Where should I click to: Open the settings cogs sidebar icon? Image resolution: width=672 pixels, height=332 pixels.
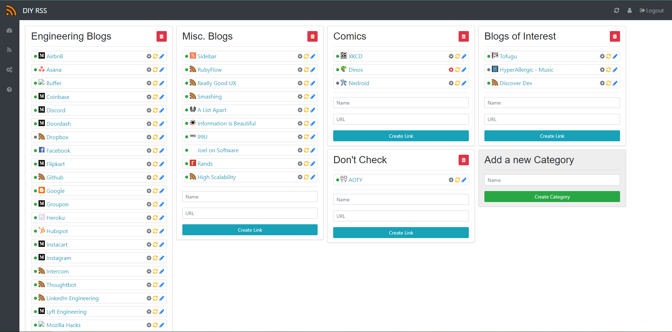(x=10, y=70)
